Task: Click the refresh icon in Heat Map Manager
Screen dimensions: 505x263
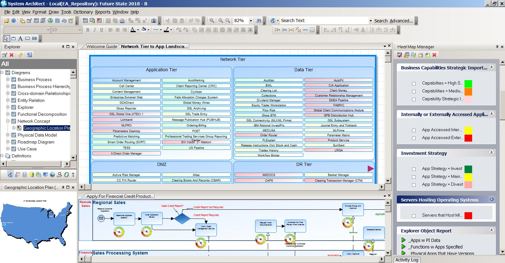Action: pyautogui.click(x=414, y=55)
